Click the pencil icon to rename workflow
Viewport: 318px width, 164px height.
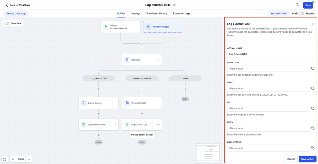click(175, 5)
